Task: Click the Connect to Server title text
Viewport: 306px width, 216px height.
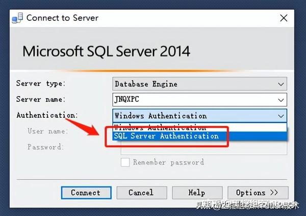Action: 62,18
